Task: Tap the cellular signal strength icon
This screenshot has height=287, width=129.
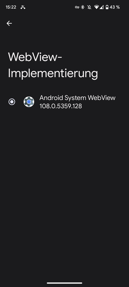Action: [x=102, y=7]
